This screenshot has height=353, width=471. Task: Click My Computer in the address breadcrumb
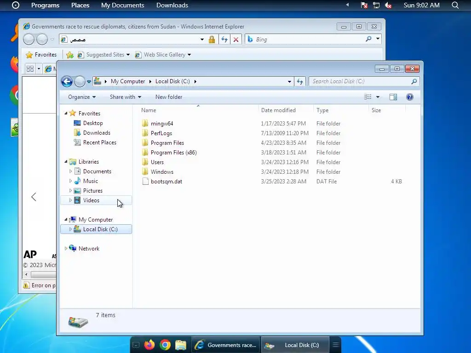coord(128,81)
